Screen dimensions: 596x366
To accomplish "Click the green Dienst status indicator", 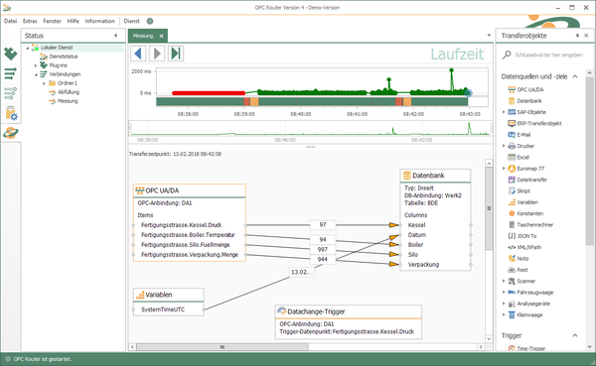I will (150, 21).
